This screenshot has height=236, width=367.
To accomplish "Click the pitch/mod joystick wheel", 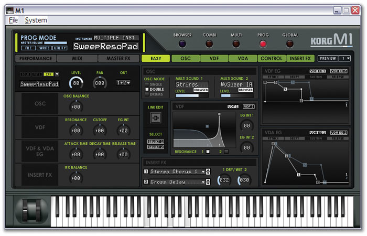I will point(32,210).
